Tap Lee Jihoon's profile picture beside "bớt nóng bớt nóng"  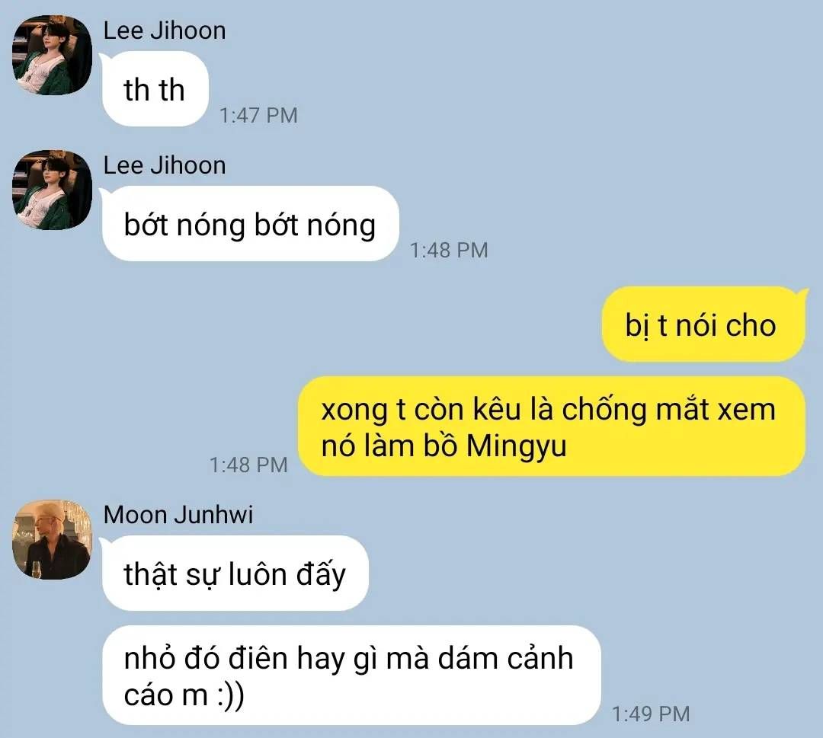point(52,190)
